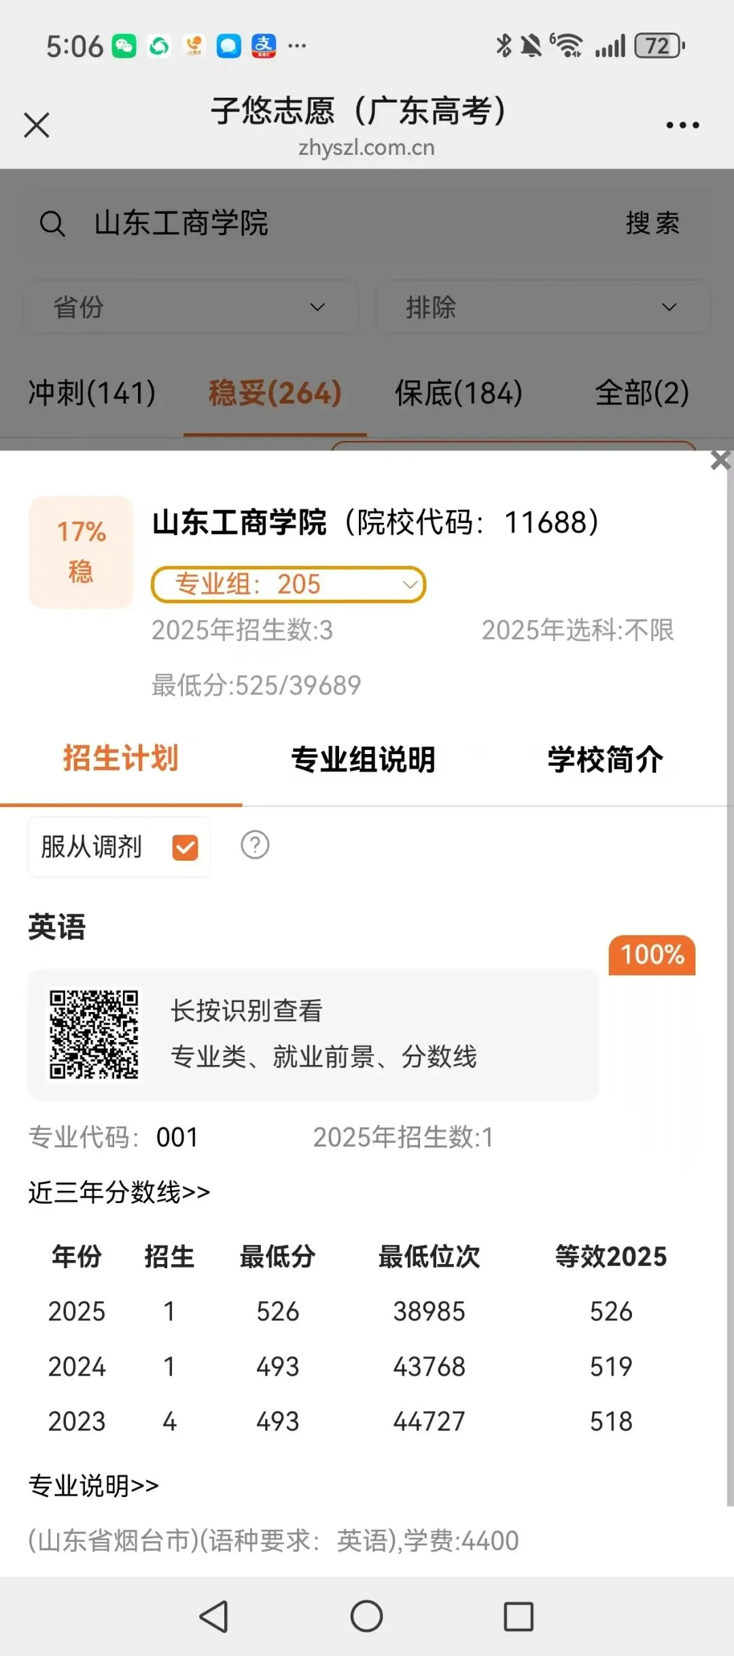
Task: Tap the 17% 稳 probability badge
Action: tap(81, 552)
